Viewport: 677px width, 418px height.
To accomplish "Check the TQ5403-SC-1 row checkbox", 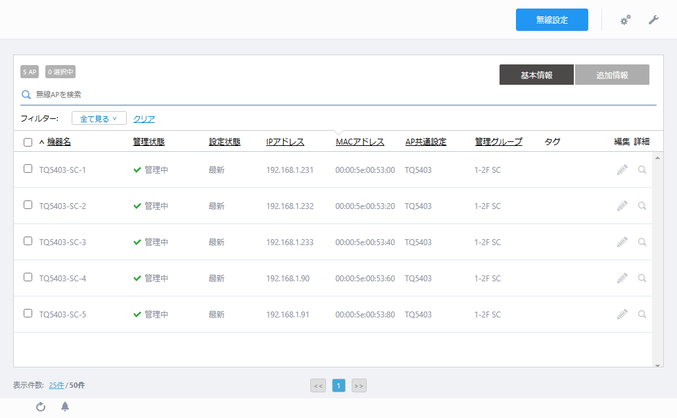I will (28, 169).
